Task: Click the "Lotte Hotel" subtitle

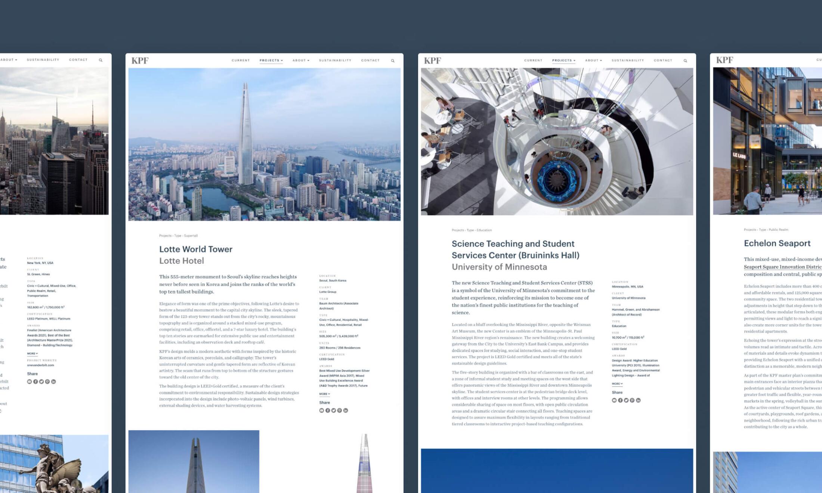Action: click(x=182, y=261)
